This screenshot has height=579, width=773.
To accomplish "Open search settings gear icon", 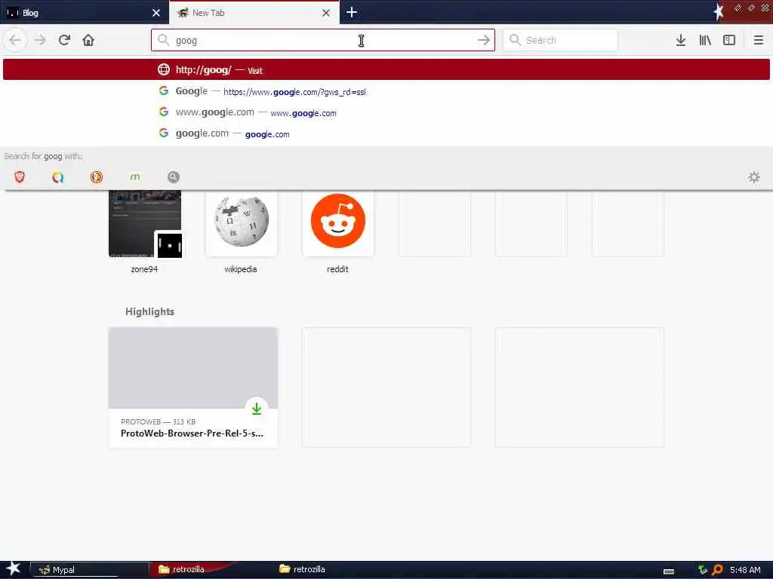I will (x=754, y=177).
